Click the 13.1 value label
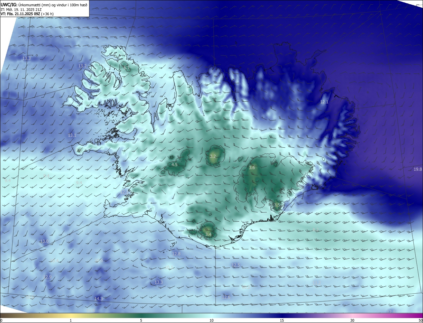 tap(72, 135)
